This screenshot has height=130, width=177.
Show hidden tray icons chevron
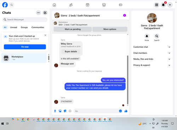coord(150,124)
